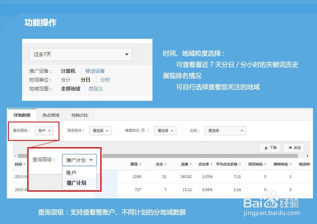Image resolution: width=317 pixels, height=224 pixels.
Task: Open the 筛选条件 请选择 dropdown
Action: click(x=100, y=131)
